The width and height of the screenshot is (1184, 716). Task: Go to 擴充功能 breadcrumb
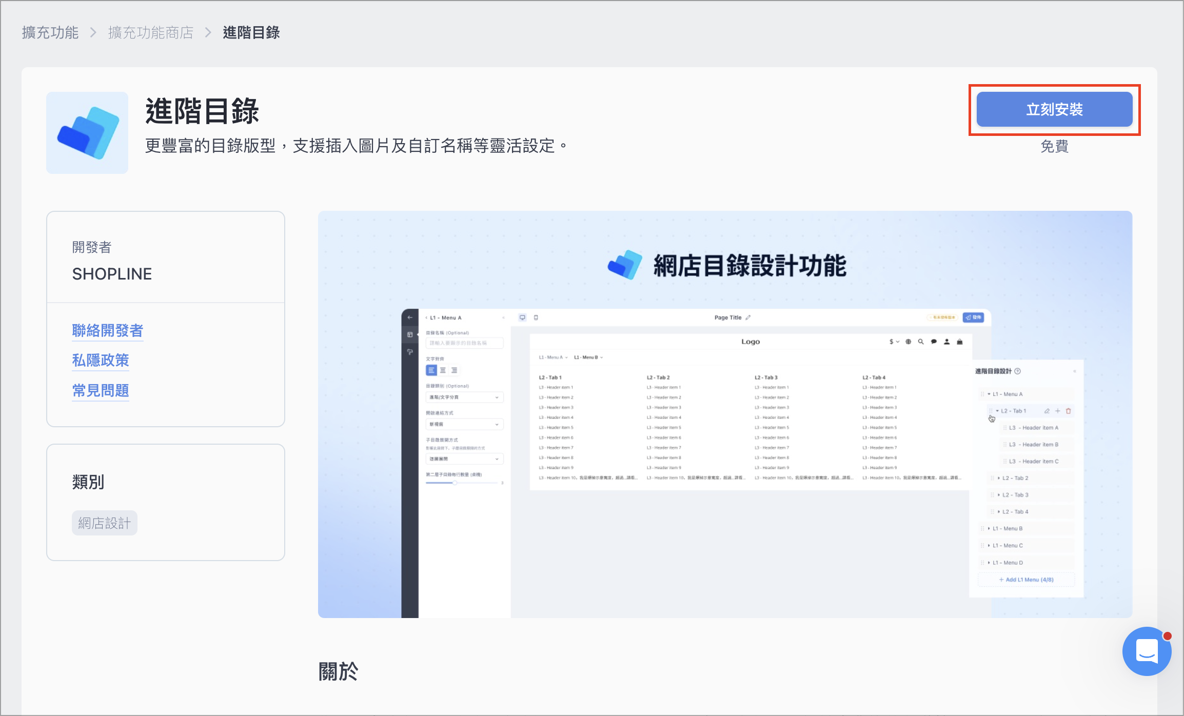coord(50,33)
